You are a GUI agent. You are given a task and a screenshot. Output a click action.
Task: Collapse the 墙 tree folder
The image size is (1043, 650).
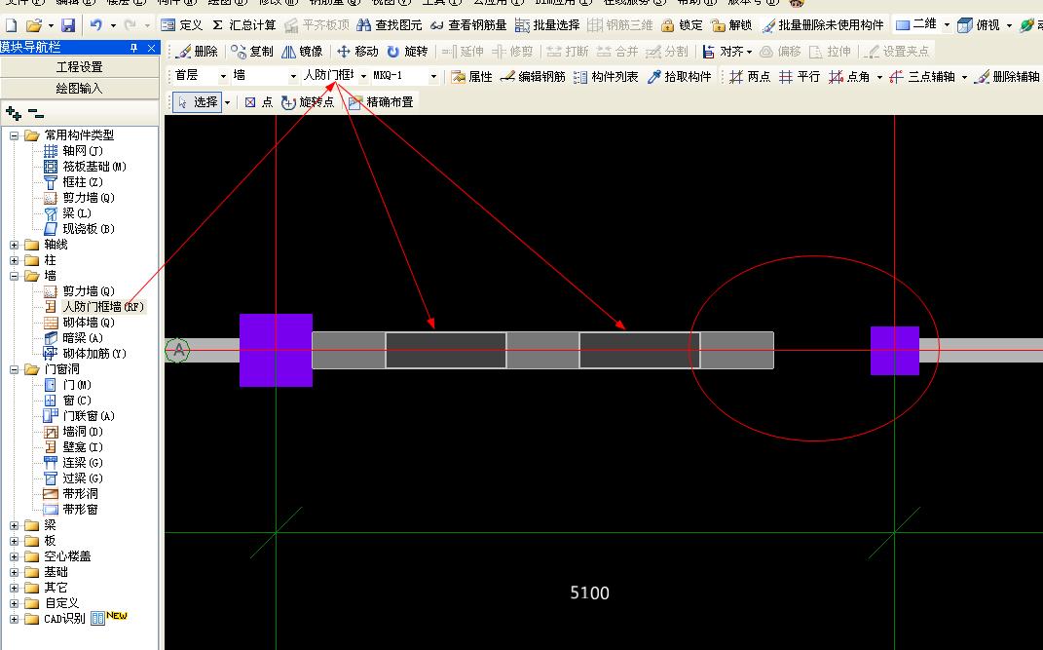click(14, 276)
